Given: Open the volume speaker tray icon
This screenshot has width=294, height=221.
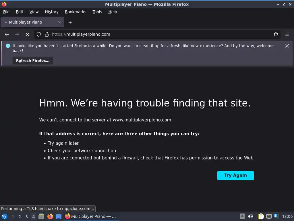Looking at the screenshot, I should tap(250, 216).
